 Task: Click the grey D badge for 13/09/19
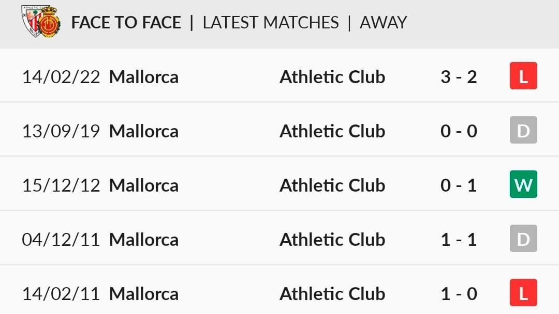point(523,130)
